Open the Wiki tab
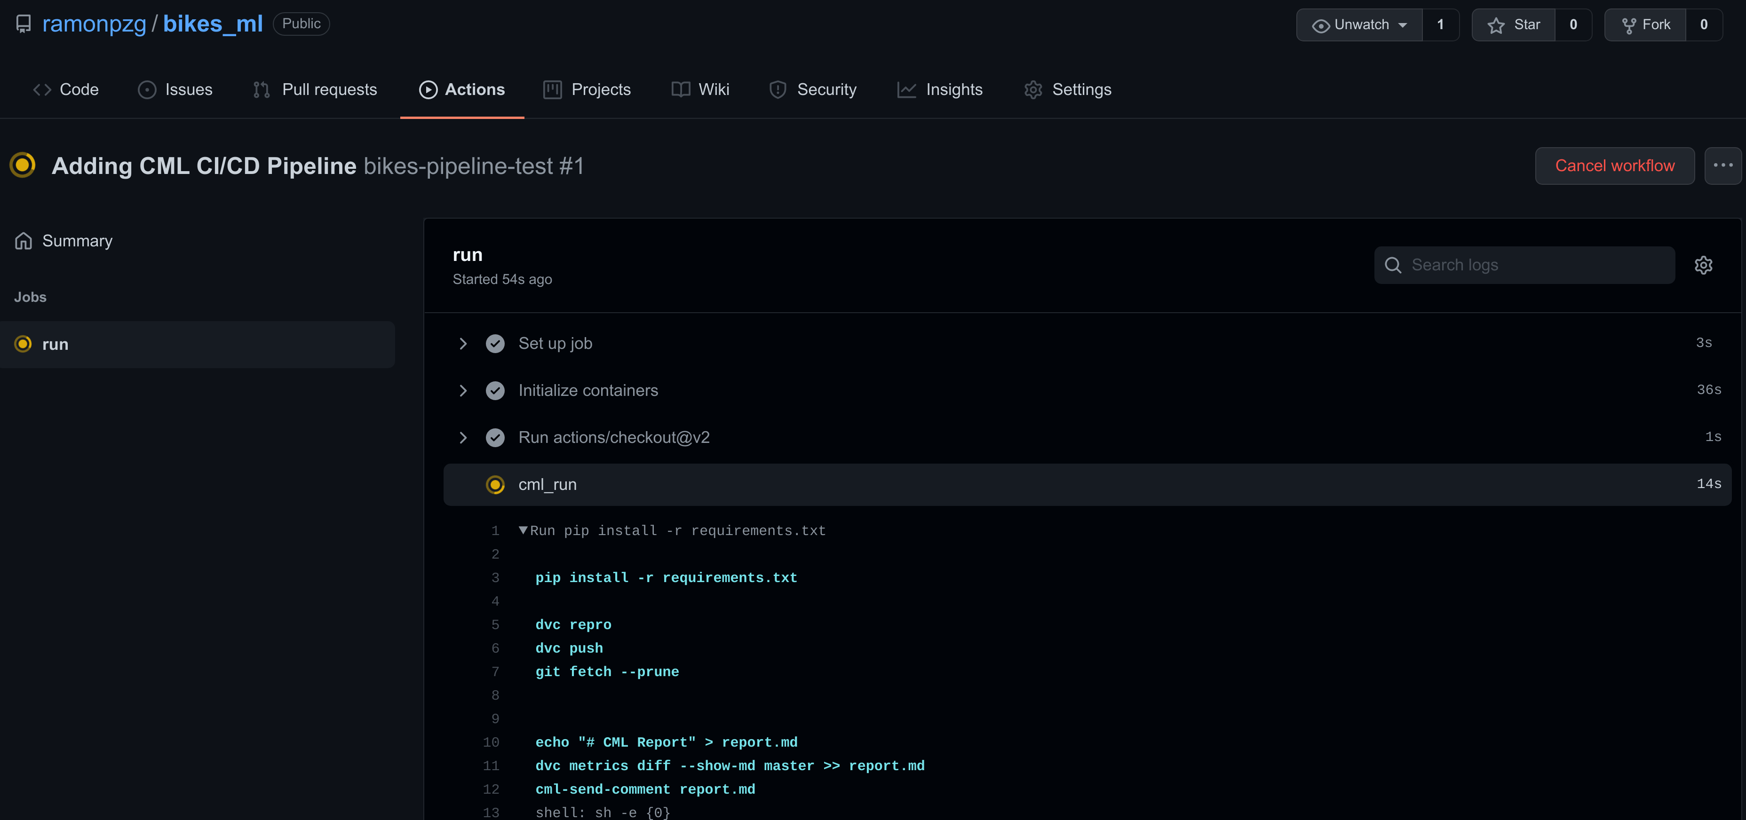Image resolution: width=1746 pixels, height=820 pixels. (700, 89)
